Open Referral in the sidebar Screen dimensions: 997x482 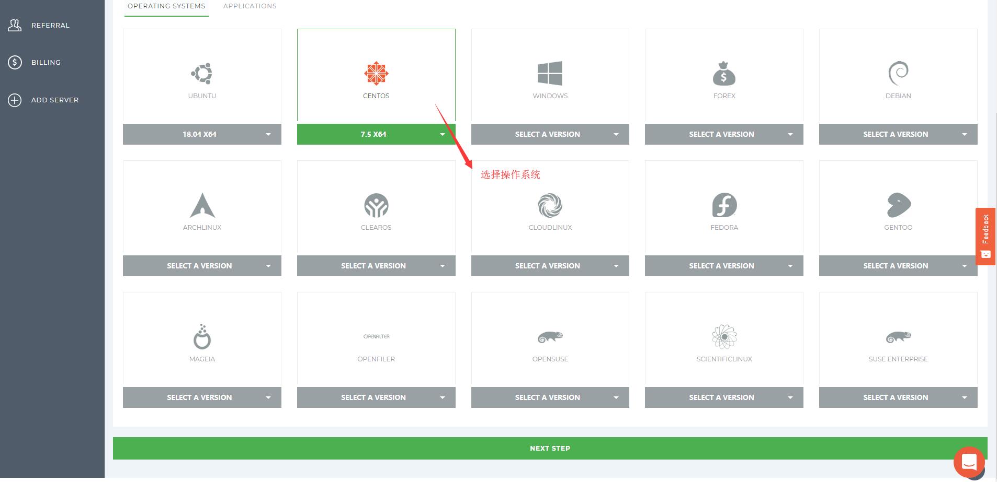[x=50, y=25]
